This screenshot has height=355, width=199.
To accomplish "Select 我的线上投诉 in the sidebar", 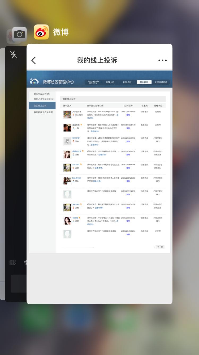I will (42, 106).
